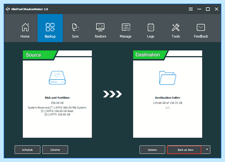Minimize the ShadowMaker window

tap(199, 9)
